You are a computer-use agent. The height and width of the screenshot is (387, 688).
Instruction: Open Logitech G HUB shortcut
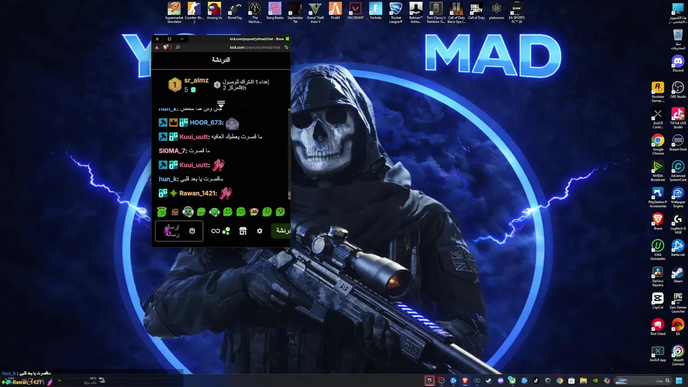[678, 224]
